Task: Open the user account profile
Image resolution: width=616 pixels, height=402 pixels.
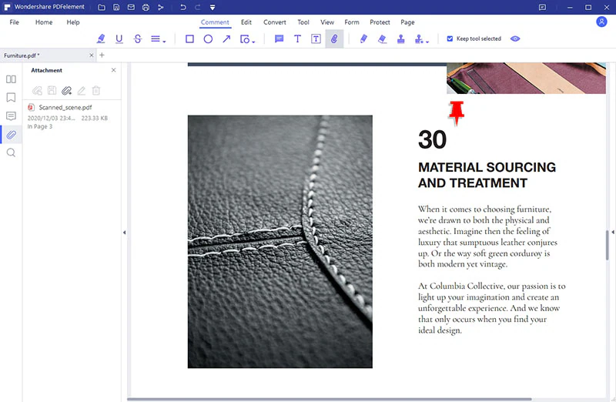Action: tap(601, 22)
